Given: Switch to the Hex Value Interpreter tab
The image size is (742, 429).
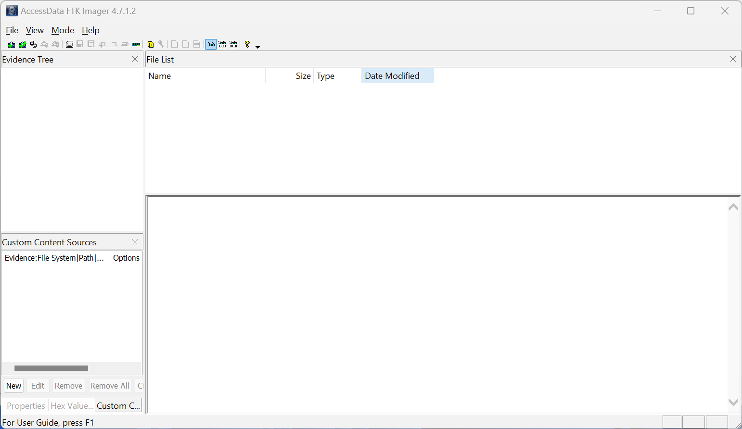Looking at the screenshot, I should [72, 406].
